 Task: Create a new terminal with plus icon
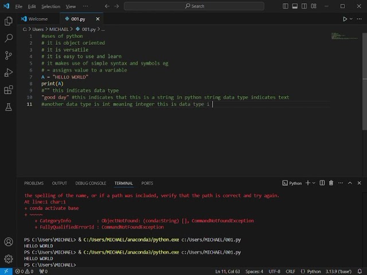(308, 183)
